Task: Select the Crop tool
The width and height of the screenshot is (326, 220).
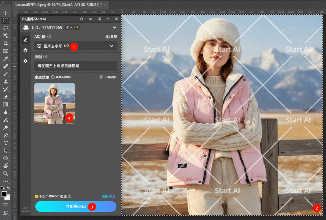Action: (5, 43)
